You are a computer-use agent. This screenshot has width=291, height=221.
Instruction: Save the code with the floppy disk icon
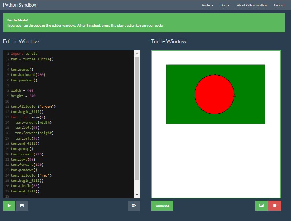coord(22,205)
